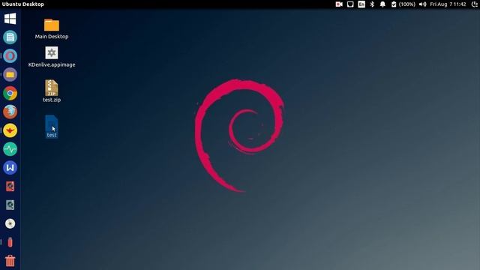The height and width of the screenshot is (270, 480).
Task: Launch the blue W word processor icon
Action: point(10,168)
